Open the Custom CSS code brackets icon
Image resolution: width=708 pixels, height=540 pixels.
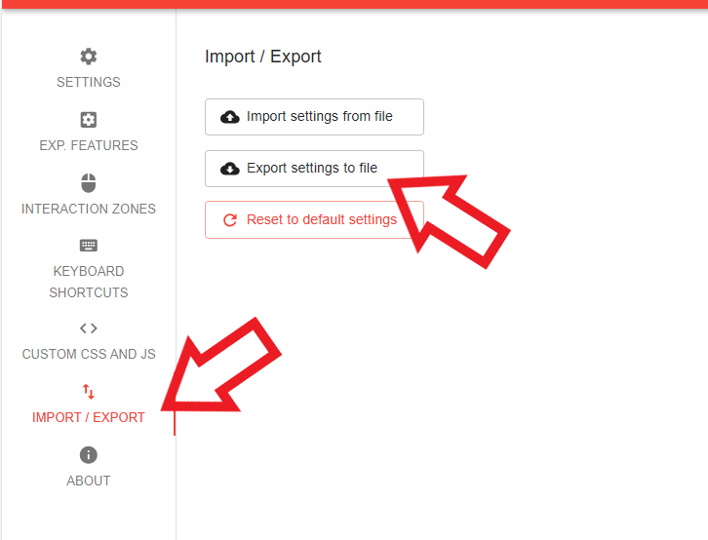[89, 328]
